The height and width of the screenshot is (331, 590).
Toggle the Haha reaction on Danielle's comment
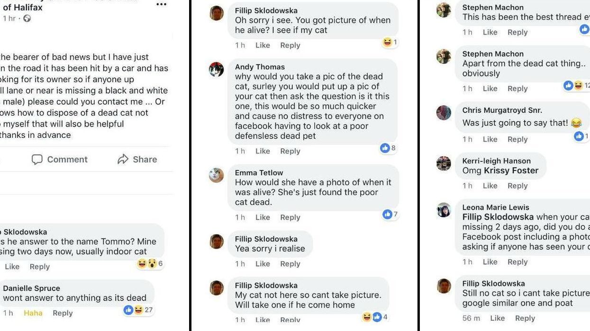(33, 313)
